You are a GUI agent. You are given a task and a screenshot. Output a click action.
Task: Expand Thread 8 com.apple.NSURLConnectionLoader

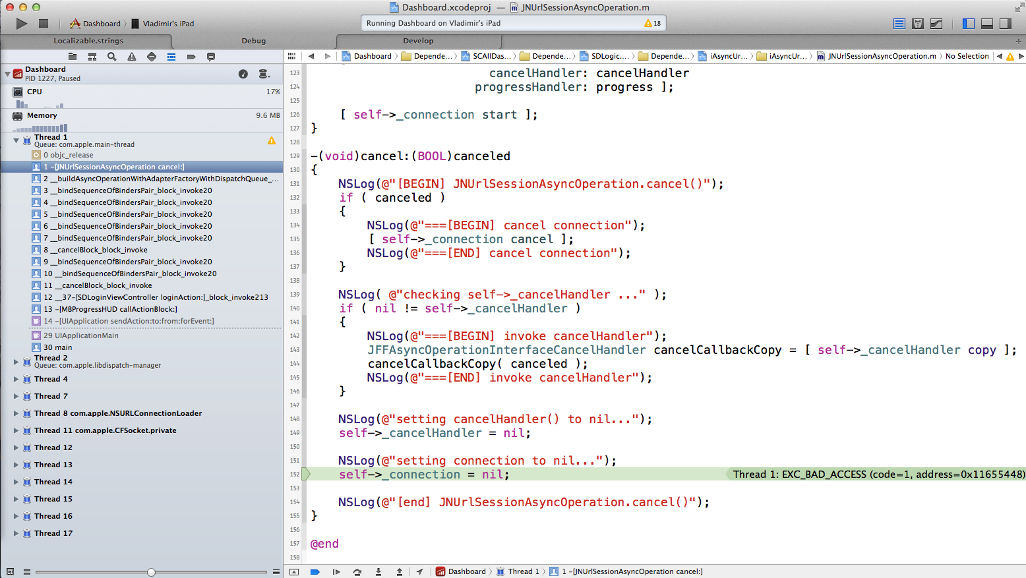pos(16,413)
